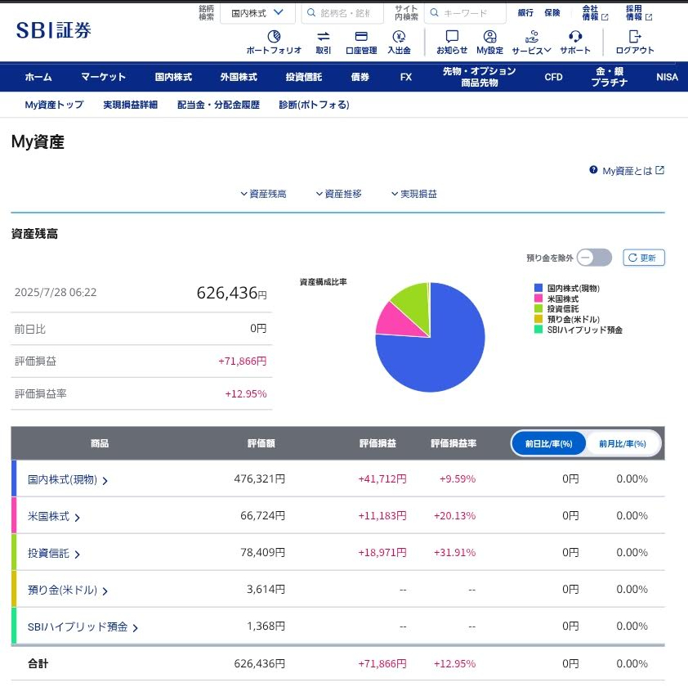Go to My資産トップ sub-tab
The height and width of the screenshot is (696, 688).
[54, 105]
